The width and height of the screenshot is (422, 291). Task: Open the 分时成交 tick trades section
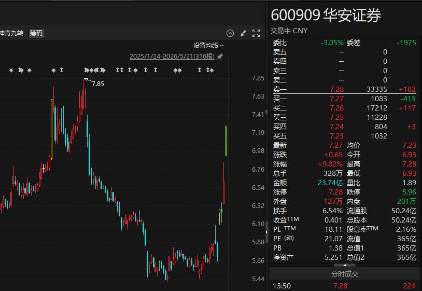[x=345, y=274]
